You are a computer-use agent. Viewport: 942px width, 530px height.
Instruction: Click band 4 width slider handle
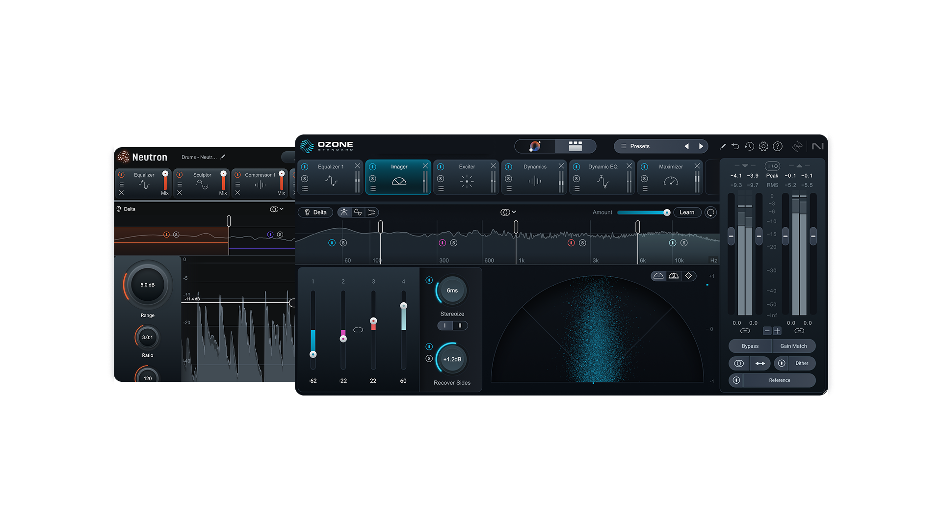[404, 306]
